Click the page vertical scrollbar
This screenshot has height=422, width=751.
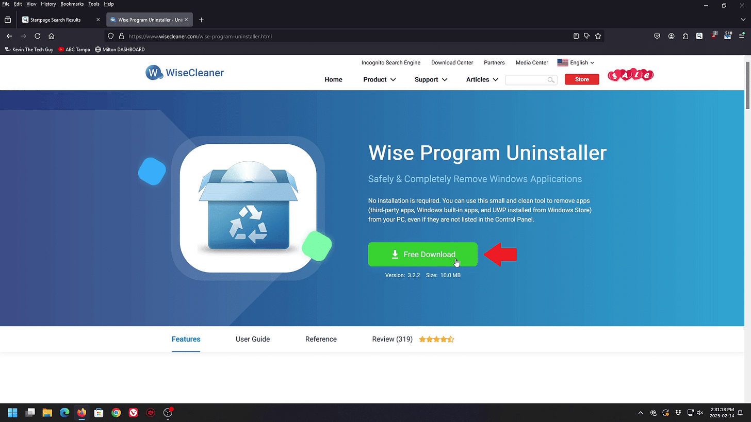click(x=747, y=85)
